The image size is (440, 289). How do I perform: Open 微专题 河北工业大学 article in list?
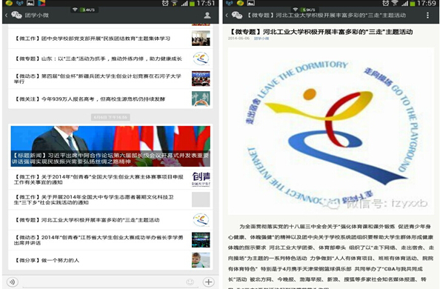coord(110,220)
